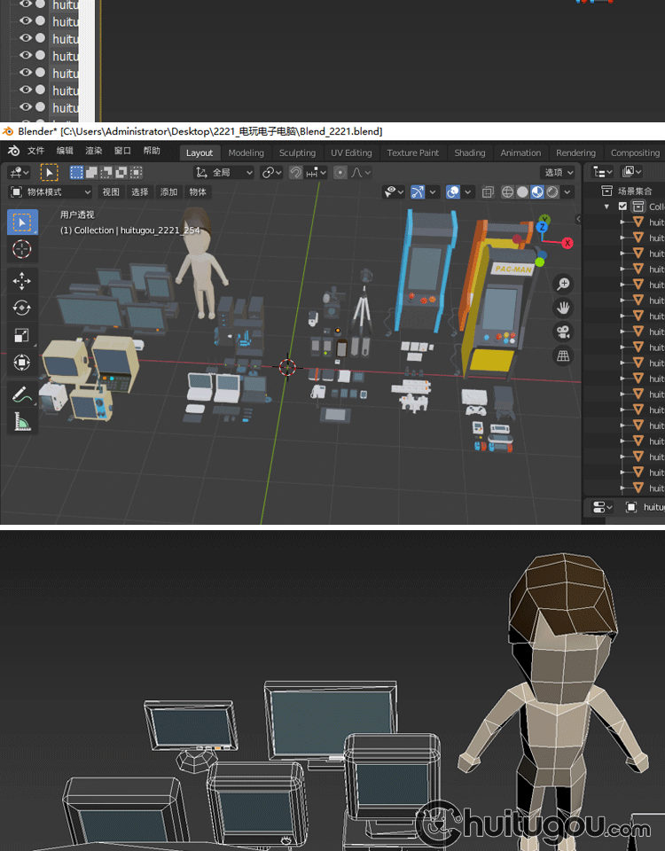This screenshot has width=665, height=851.
Task: Choose the Annotate pencil tool
Action: tap(22, 394)
